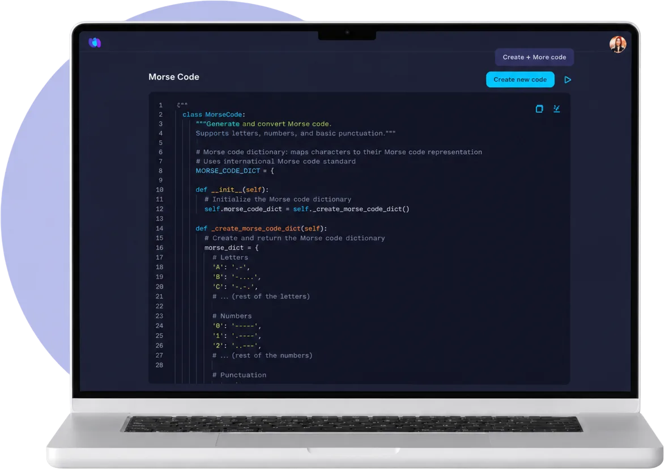Click the '2' Morse entry line
The height and width of the screenshot is (469, 665).
click(x=236, y=345)
